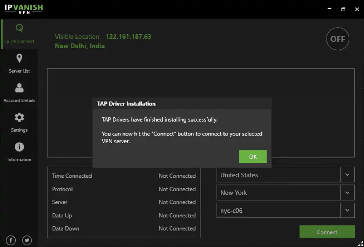Click the Visible Location label

pyautogui.click(x=78, y=37)
